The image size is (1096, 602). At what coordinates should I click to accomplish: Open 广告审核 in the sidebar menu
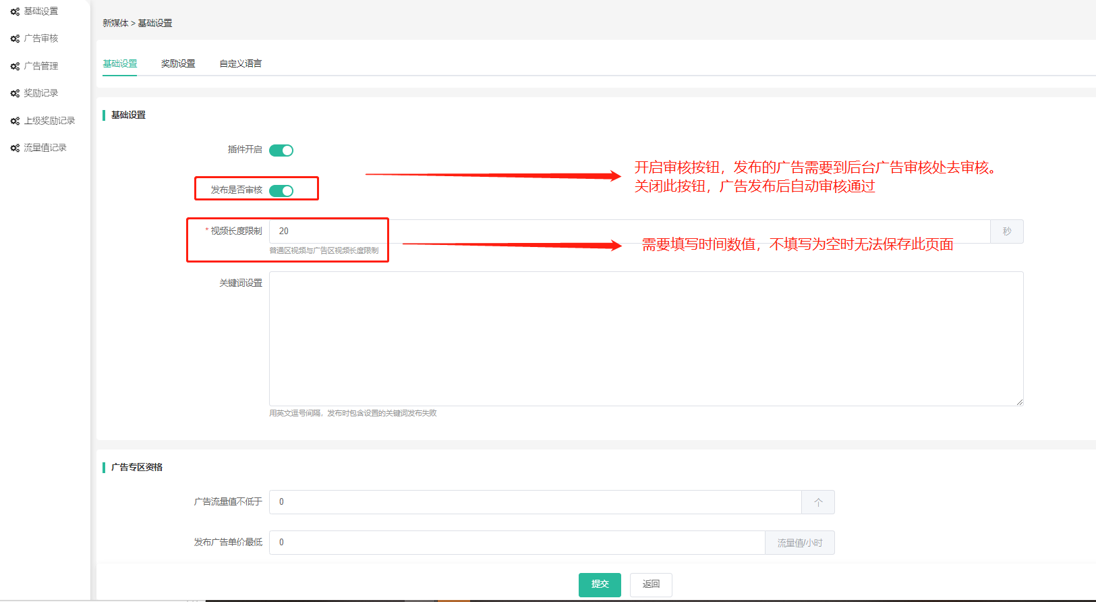coord(41,38)
